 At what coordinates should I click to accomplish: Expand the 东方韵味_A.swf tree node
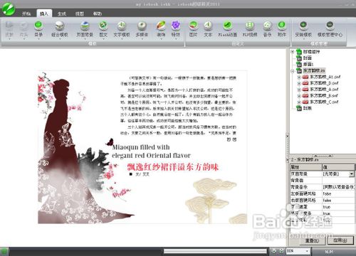[x=299, y=90]
